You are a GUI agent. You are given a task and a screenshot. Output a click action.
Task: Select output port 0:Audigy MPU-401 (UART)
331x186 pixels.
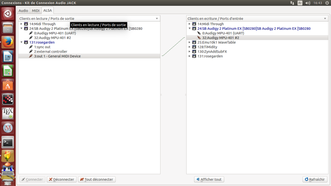pos(55,33)
